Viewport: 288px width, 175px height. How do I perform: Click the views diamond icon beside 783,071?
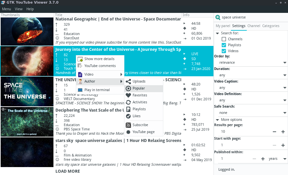(184, 124)
